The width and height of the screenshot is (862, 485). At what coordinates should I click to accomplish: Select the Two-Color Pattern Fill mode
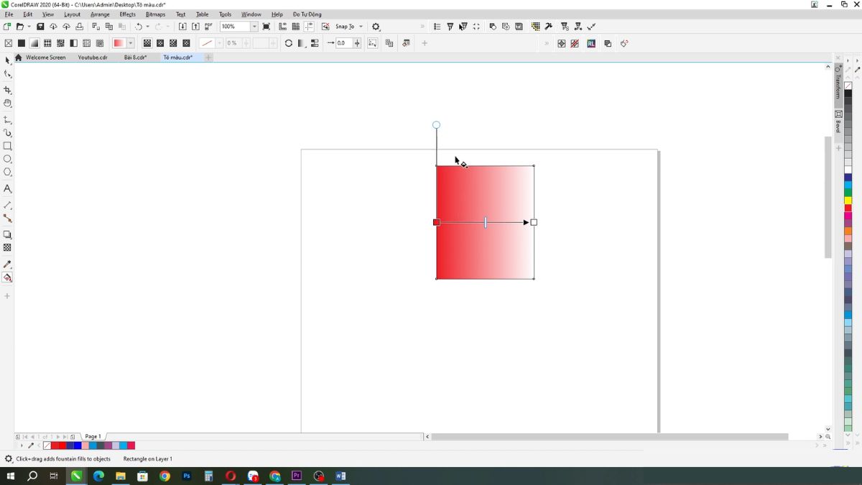pyautogui.click(x=73, y=43)
